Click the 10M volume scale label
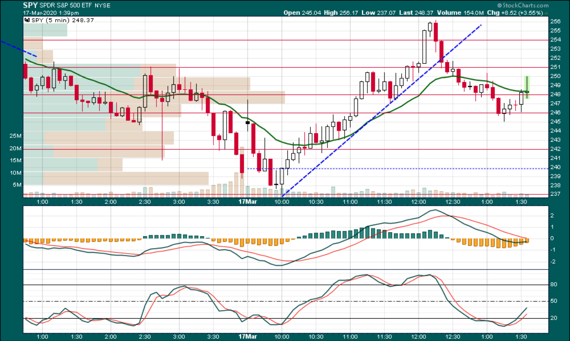The width and height of the screenshot is (570, 341). [16, 173]
